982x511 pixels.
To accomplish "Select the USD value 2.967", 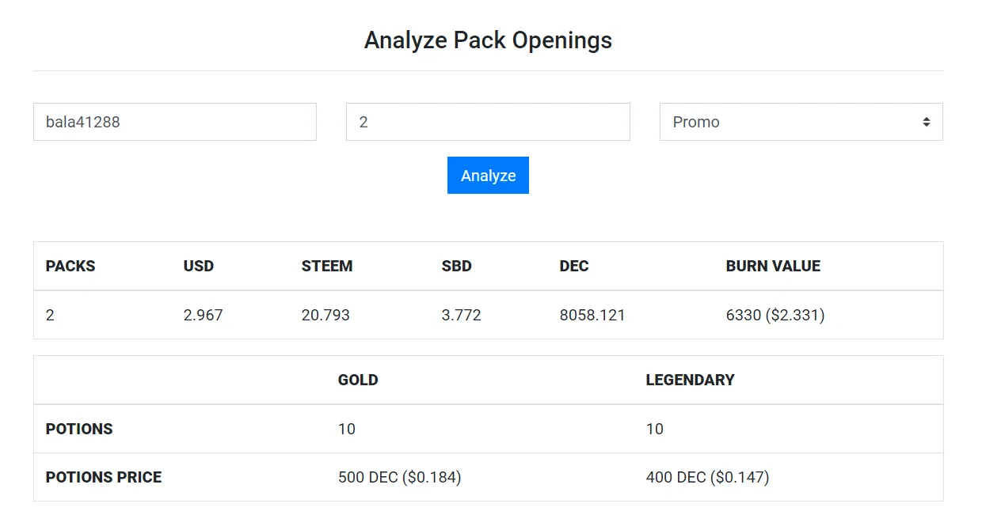I will pos(204,315).
